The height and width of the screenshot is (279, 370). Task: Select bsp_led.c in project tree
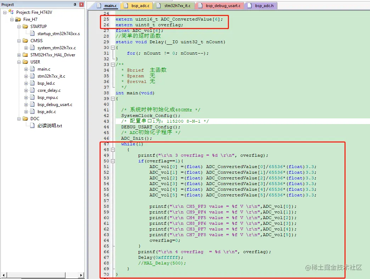(46, 83)
